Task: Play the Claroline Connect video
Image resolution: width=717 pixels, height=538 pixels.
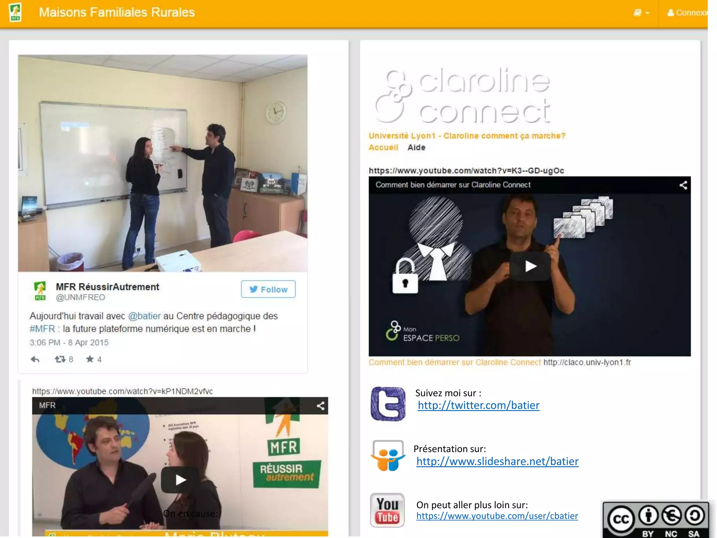Action: click(530, 267)
